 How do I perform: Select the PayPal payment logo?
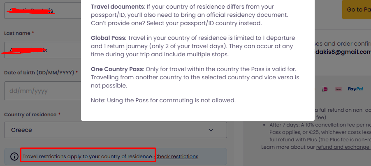355,88
